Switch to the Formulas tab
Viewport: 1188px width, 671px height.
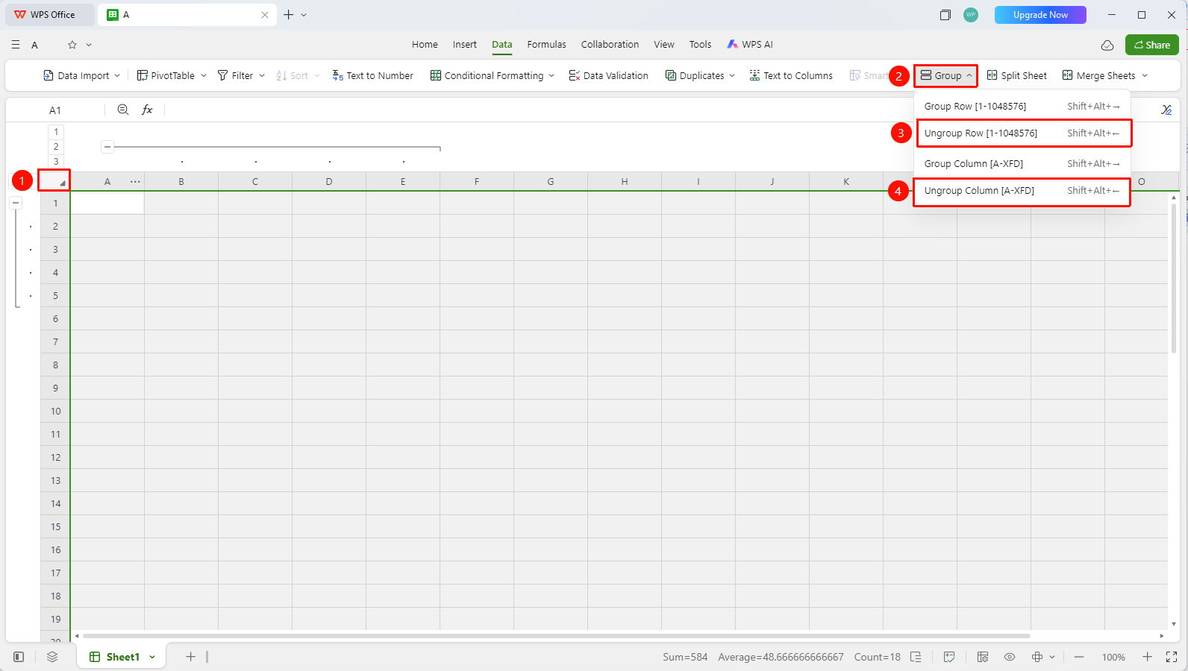tap(547, 45)
